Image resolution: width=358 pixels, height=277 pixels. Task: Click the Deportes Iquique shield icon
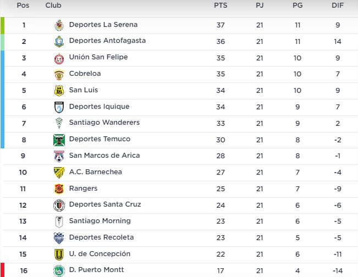click(x=59, y=107)
